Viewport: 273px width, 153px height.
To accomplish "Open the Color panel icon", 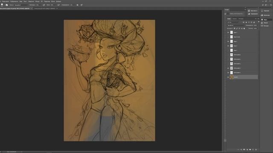I will pos(262,20).
